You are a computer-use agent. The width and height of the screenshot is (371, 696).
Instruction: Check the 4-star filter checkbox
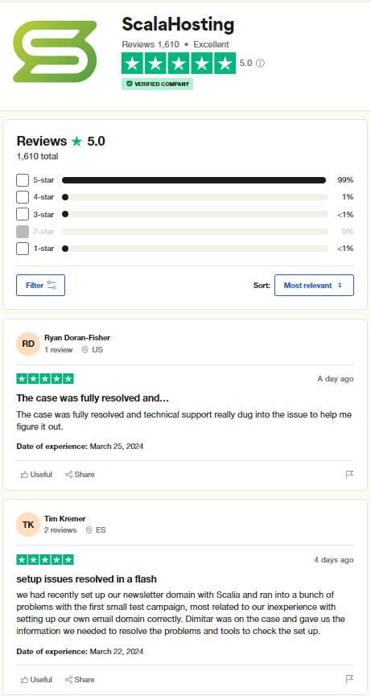pyautogui.click(x=23, y=197)
